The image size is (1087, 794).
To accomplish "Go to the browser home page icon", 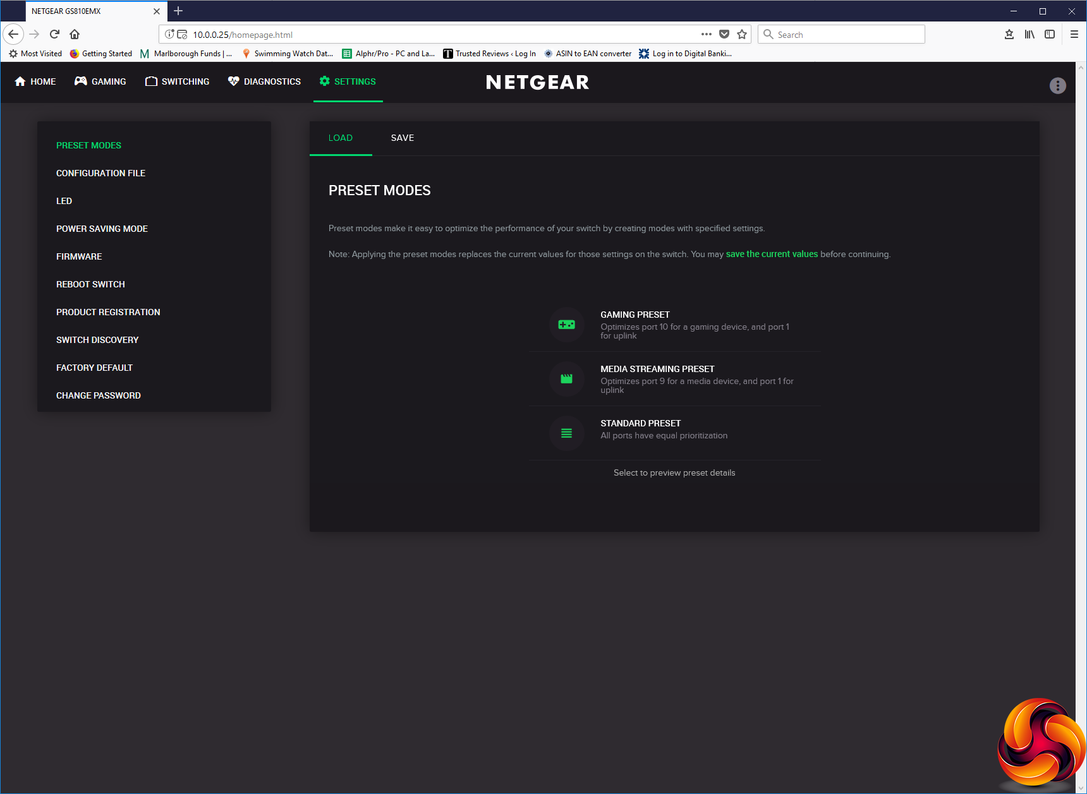I will [75, 34].
